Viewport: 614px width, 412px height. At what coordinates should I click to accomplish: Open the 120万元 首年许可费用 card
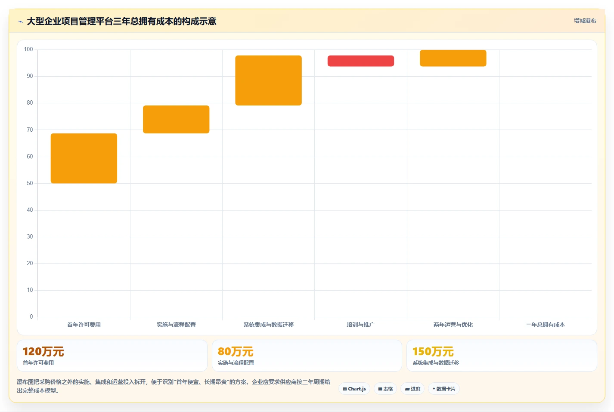coord(112,356)
